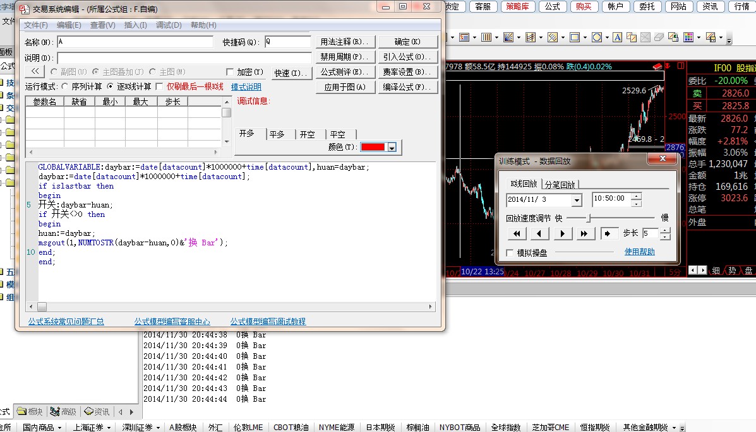The width and height of the screenshot is (756, 432).
Task: Click the 编译公式(F) compile button
Action: (409, 87)
